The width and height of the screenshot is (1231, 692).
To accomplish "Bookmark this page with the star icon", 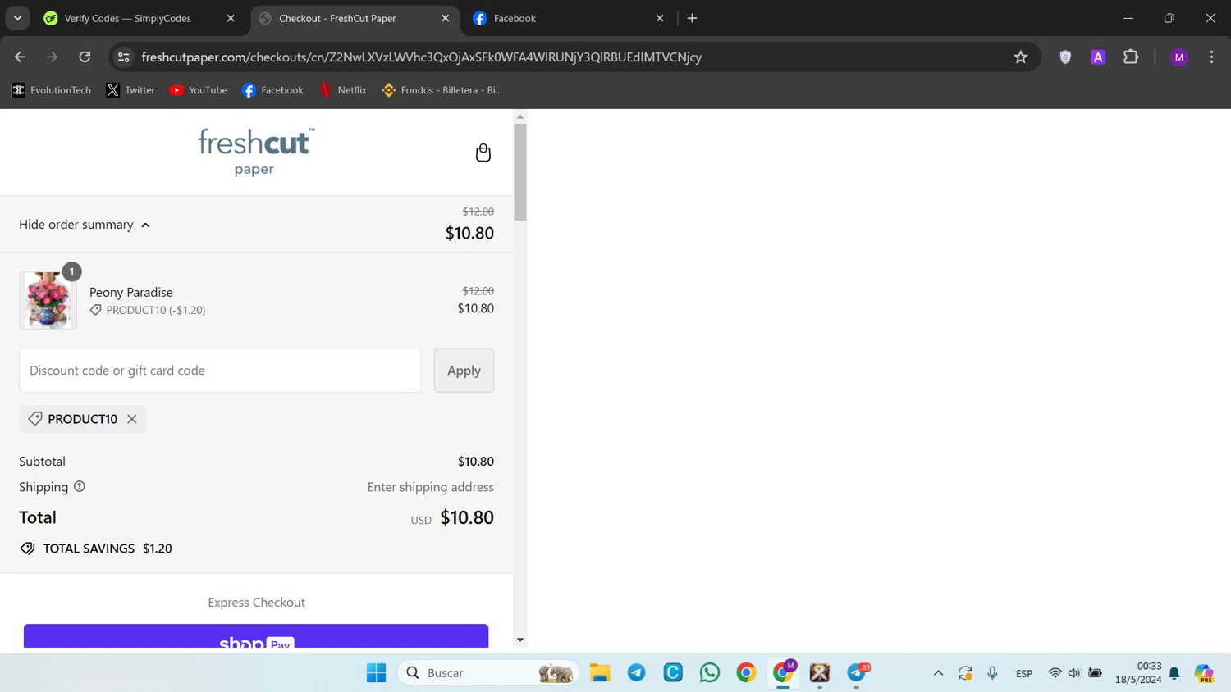I will coord(1021,57).
